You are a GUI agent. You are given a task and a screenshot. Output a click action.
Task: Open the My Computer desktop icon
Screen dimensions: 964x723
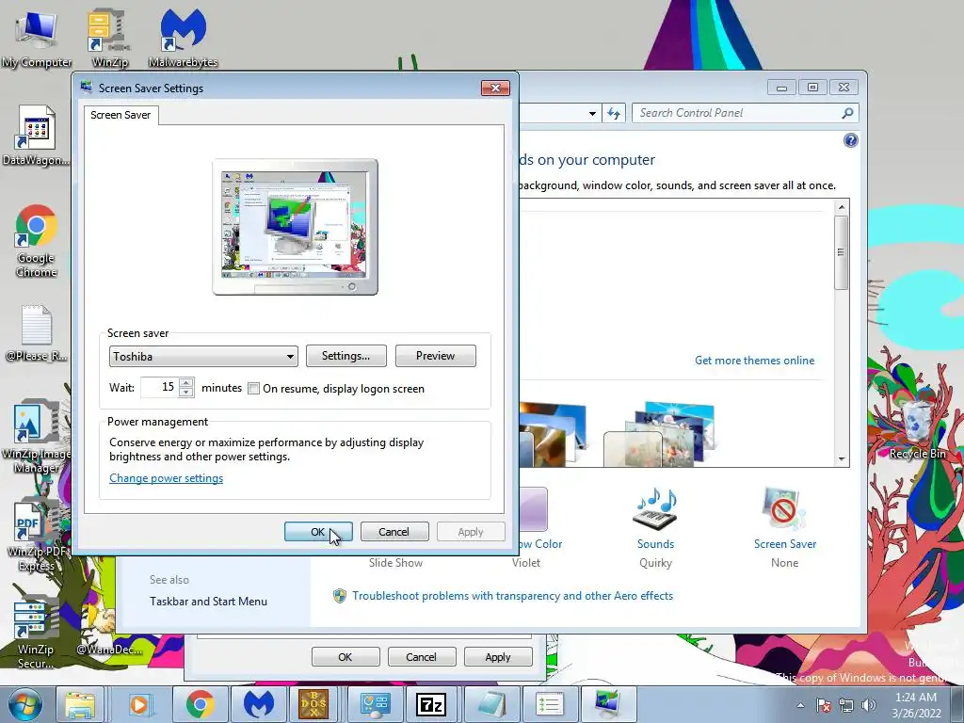tap(37, 39)
